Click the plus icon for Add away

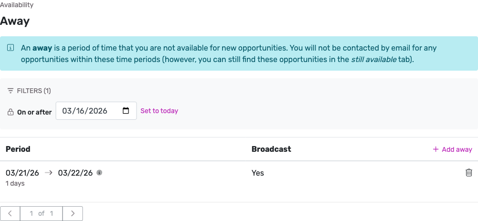[436, 149]
